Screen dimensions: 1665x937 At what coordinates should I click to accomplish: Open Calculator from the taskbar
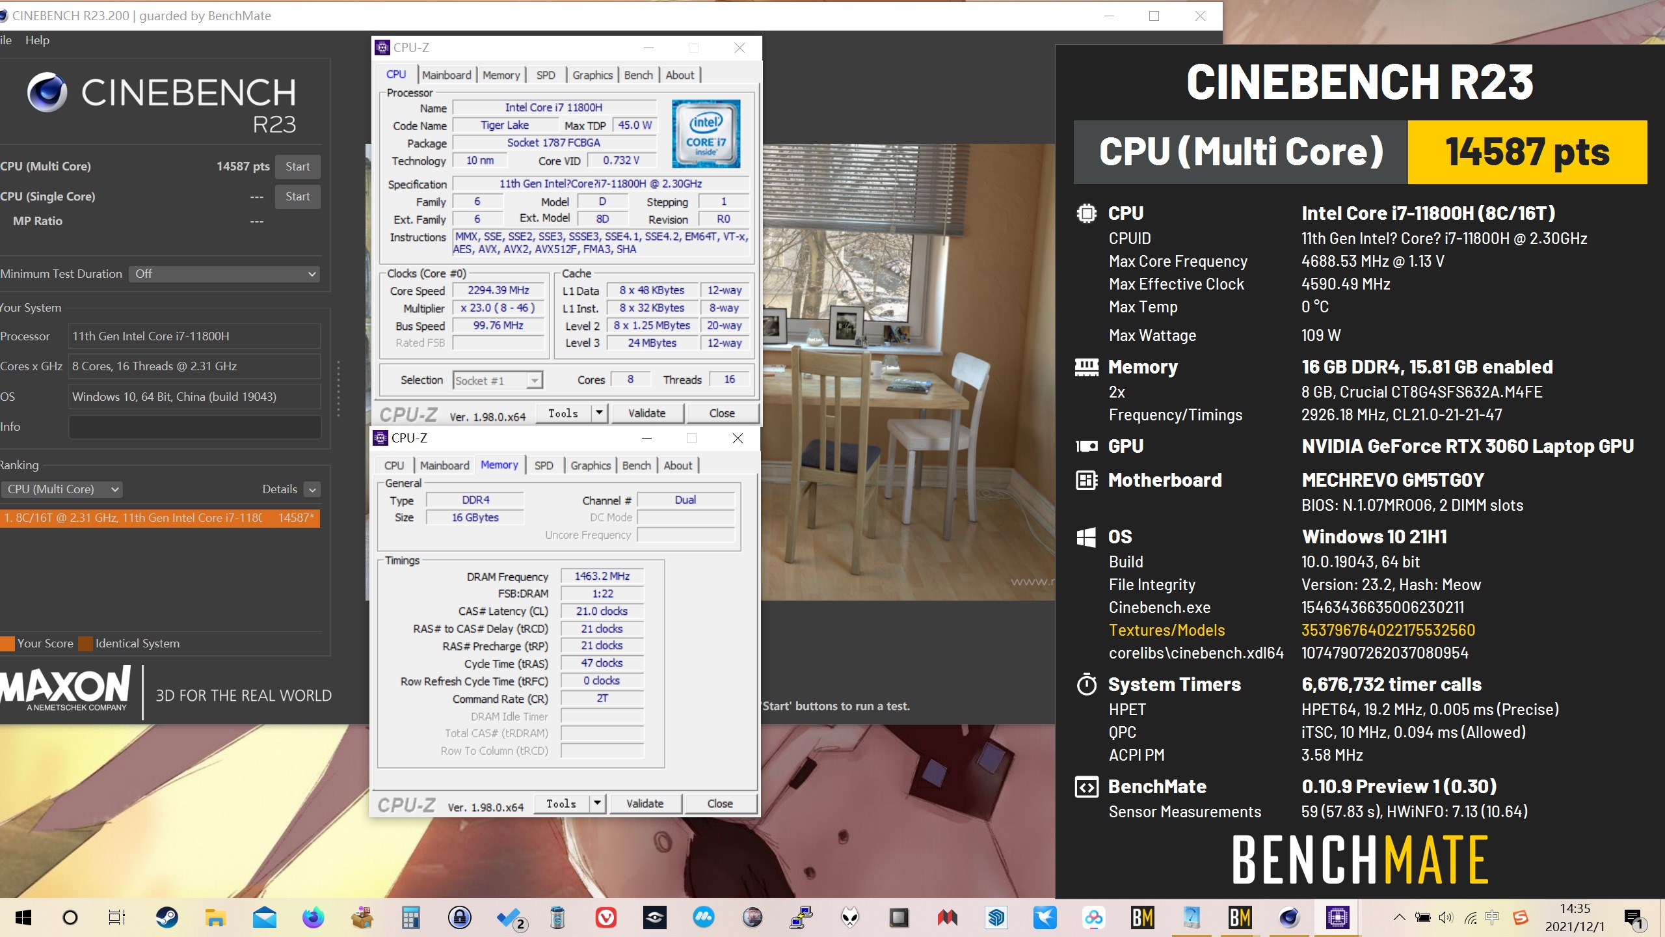click(x=411, y=917)
